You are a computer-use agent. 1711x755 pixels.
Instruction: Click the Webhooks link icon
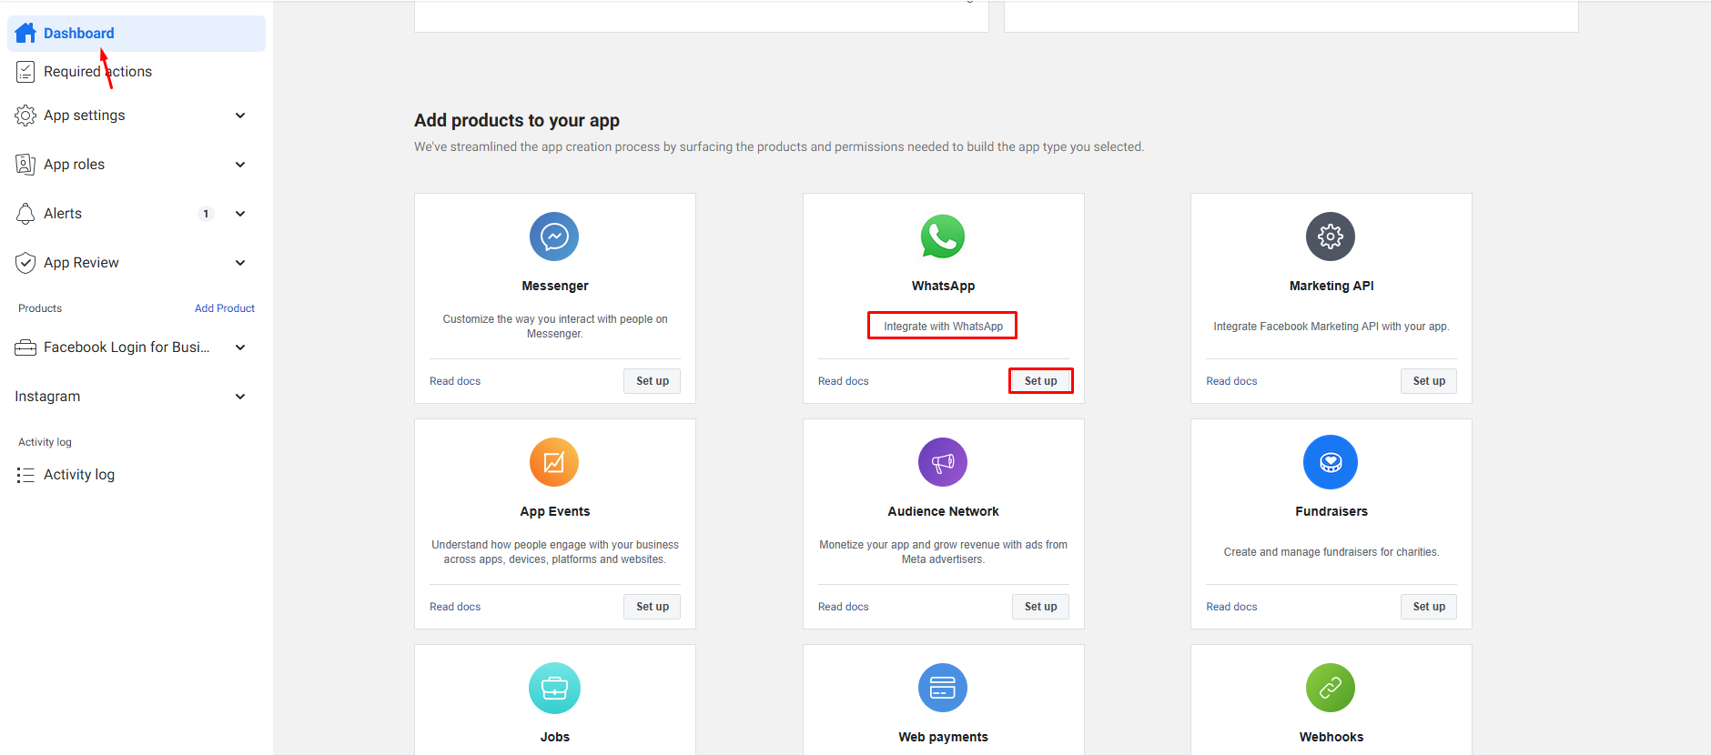[x=1331, y=688]
